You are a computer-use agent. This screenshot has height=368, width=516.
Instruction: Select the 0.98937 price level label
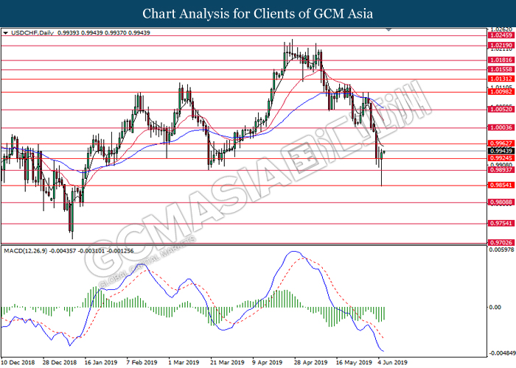[501, 170]
